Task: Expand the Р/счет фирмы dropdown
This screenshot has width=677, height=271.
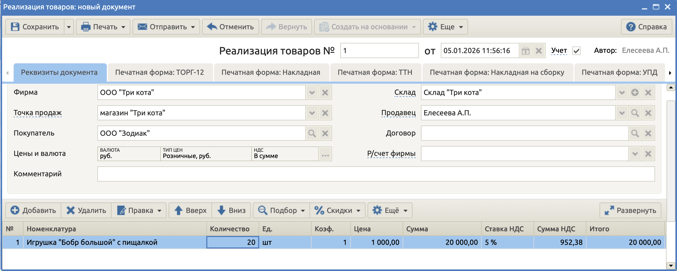Action: coord(635,154)
